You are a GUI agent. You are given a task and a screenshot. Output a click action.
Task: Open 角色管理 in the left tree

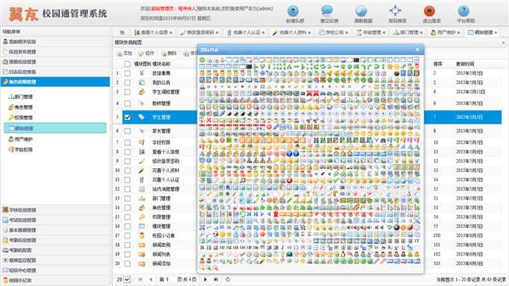[x=21, y=107]
